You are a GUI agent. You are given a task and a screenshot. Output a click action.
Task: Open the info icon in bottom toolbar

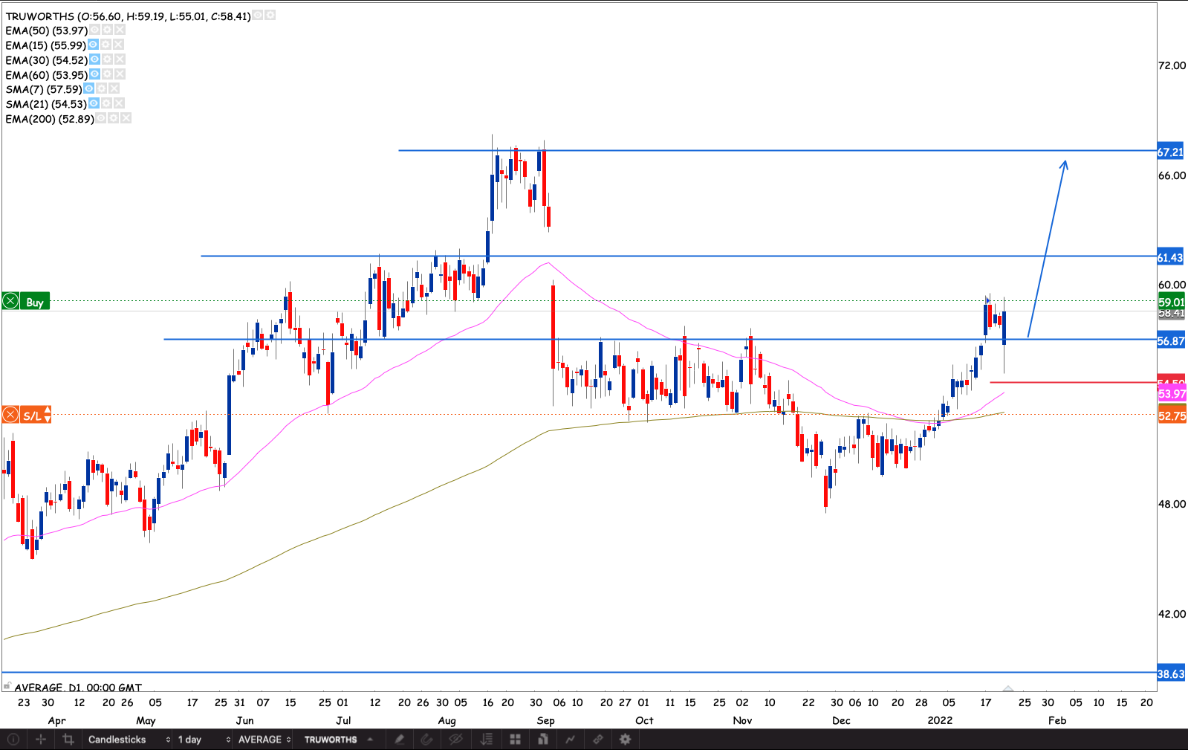click(x=13, y=740)
